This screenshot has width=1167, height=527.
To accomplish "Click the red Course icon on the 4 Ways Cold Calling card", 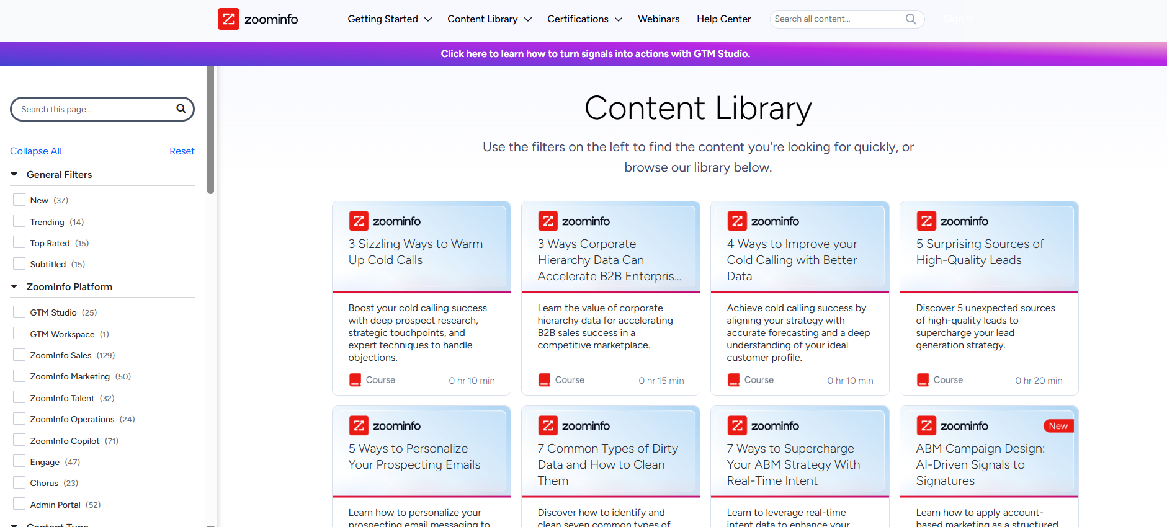I will 733,380.
